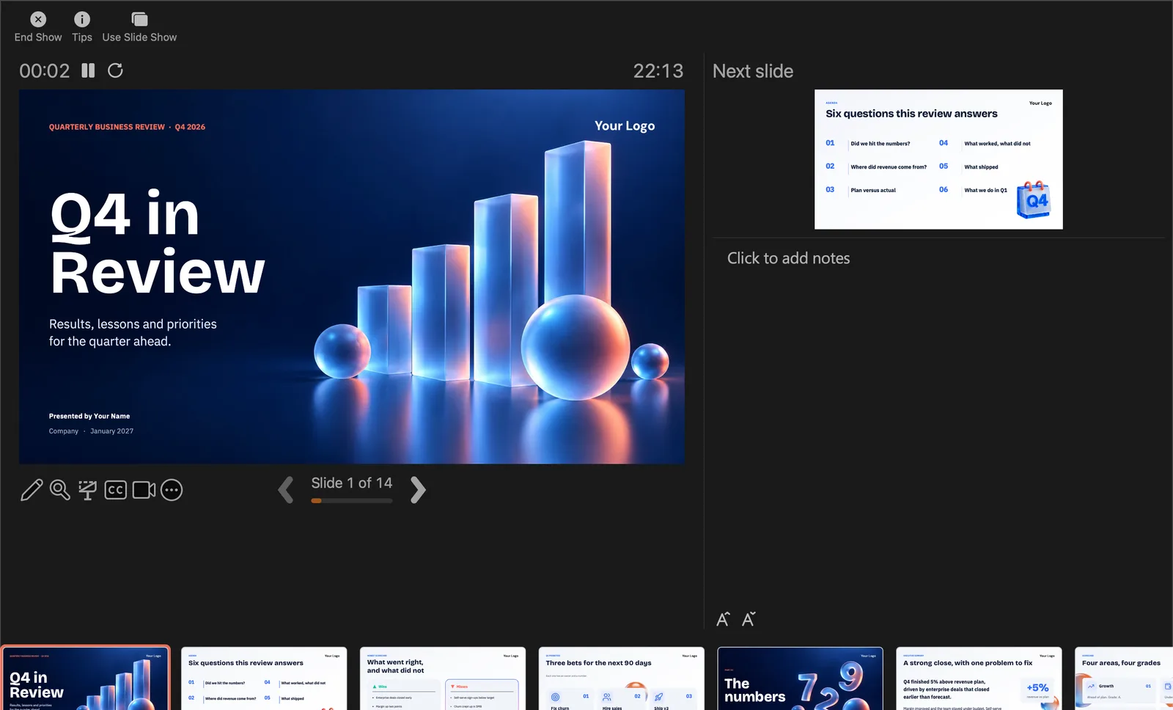Select What went right filmstrip thumbnail
This screenshot has width=1173, height=710.
[x=443, y=678]
